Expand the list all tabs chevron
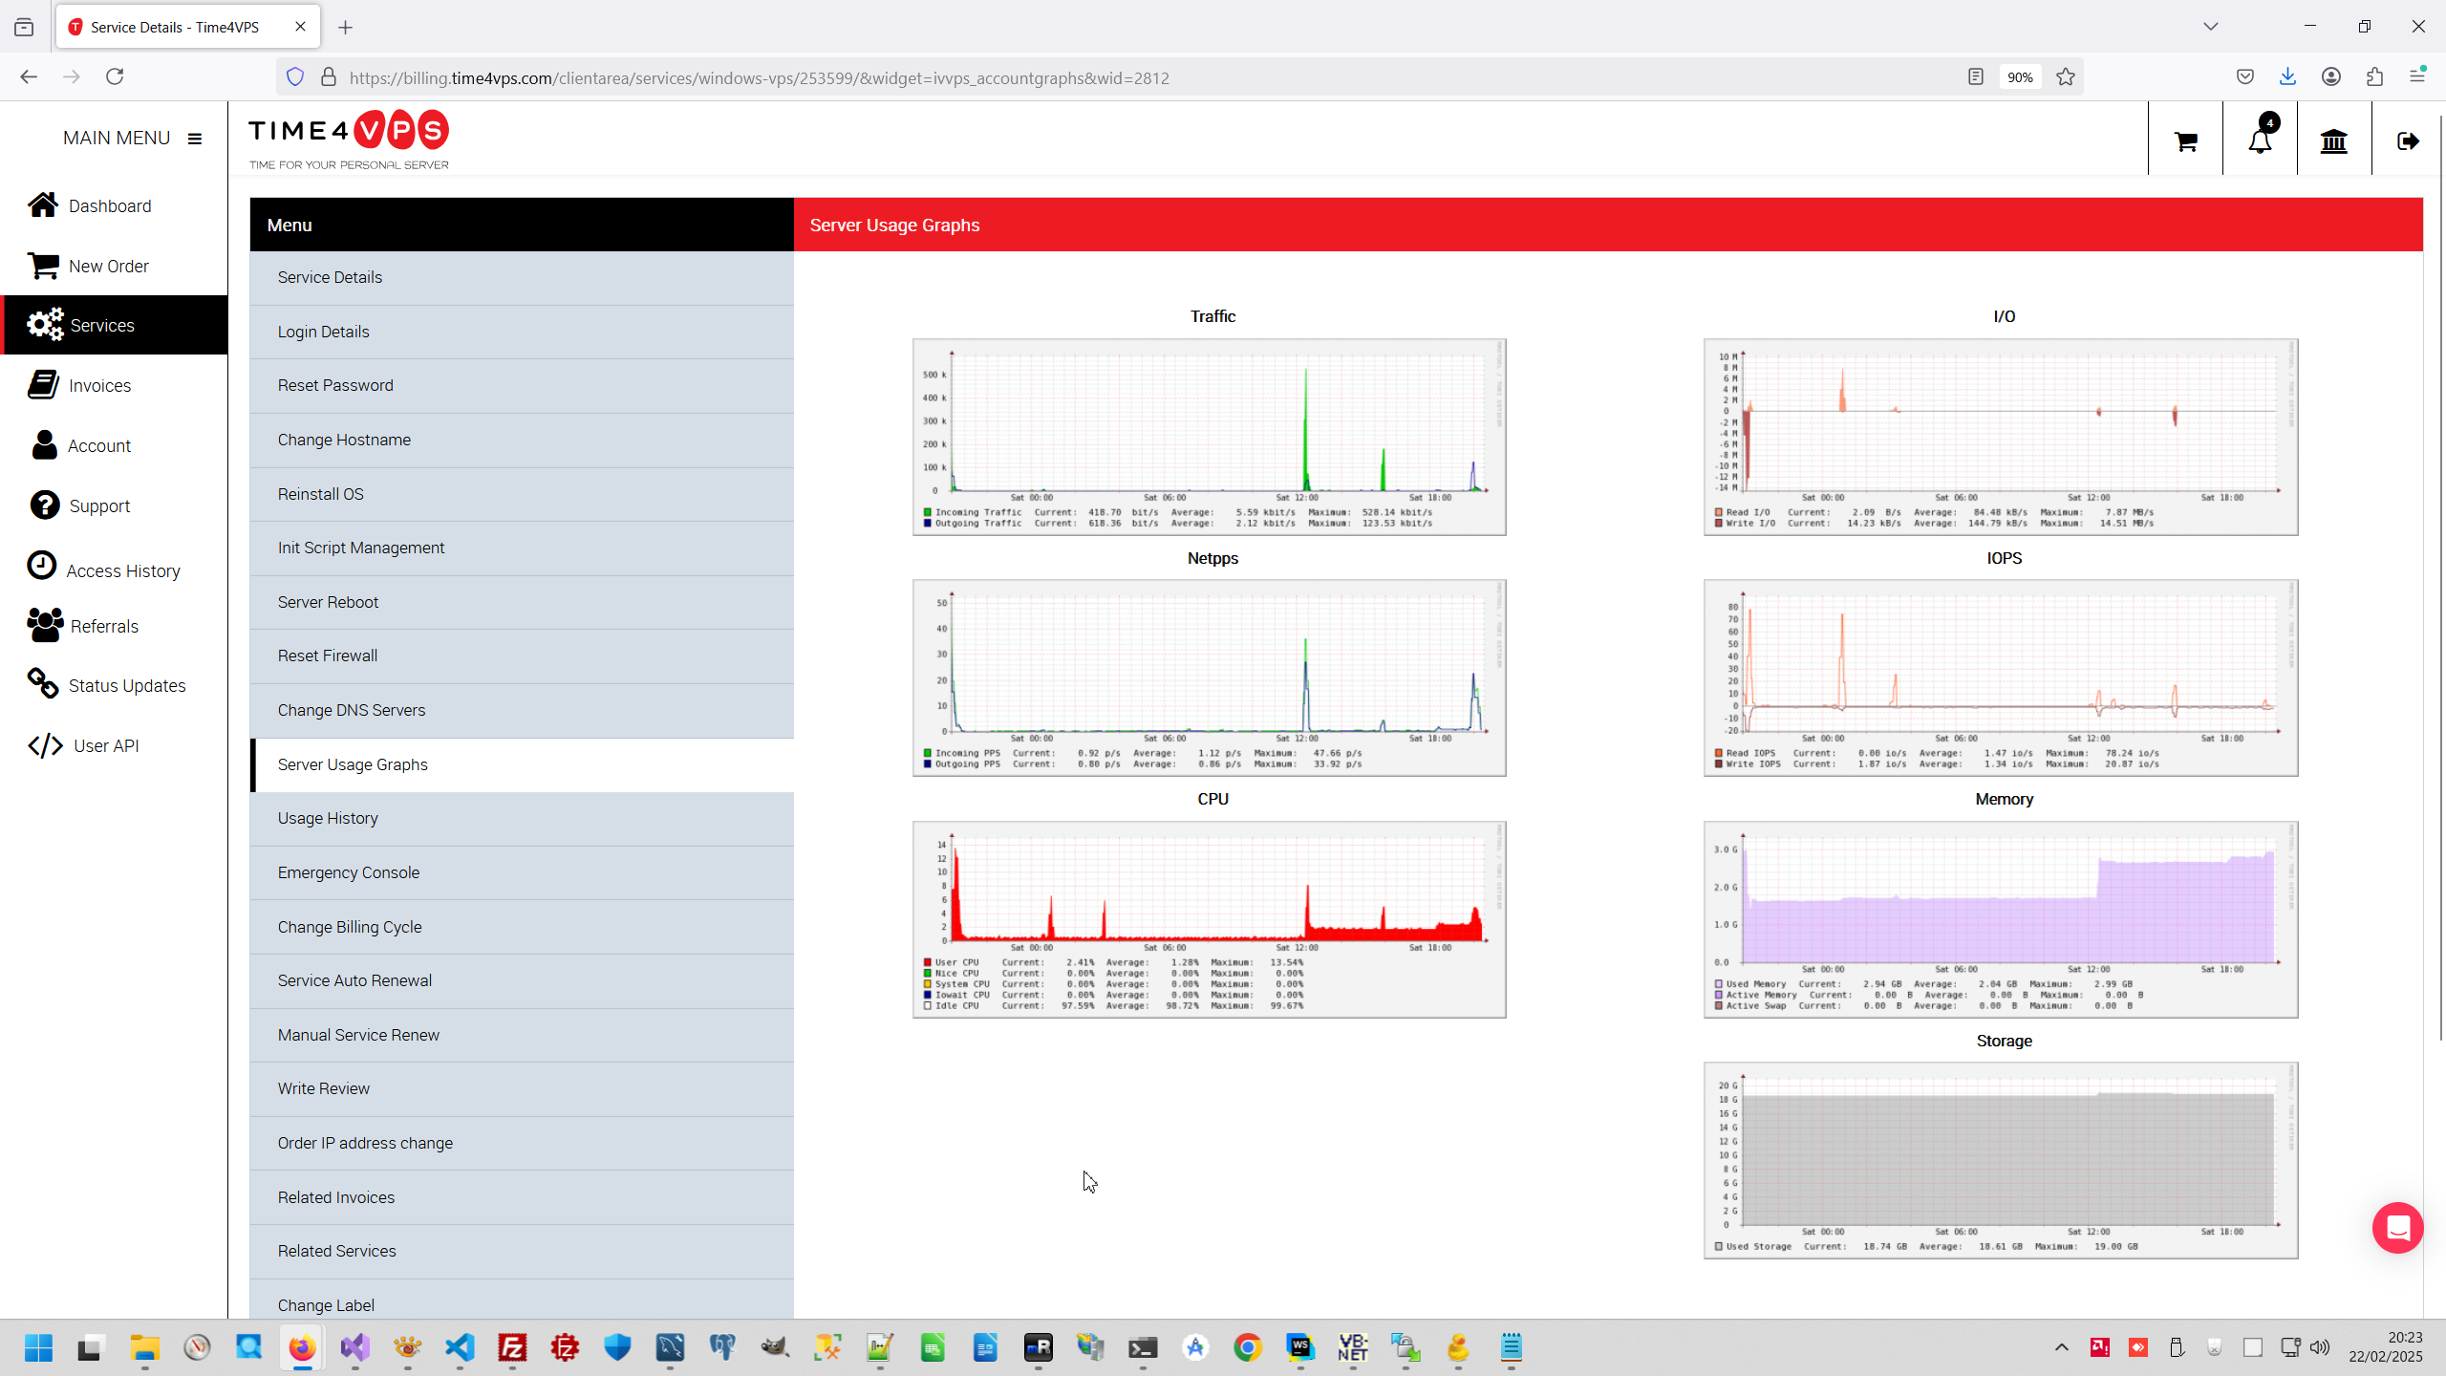 tap(2210, 27)
